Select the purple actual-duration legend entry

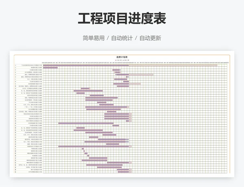click(x=126, y=60)
